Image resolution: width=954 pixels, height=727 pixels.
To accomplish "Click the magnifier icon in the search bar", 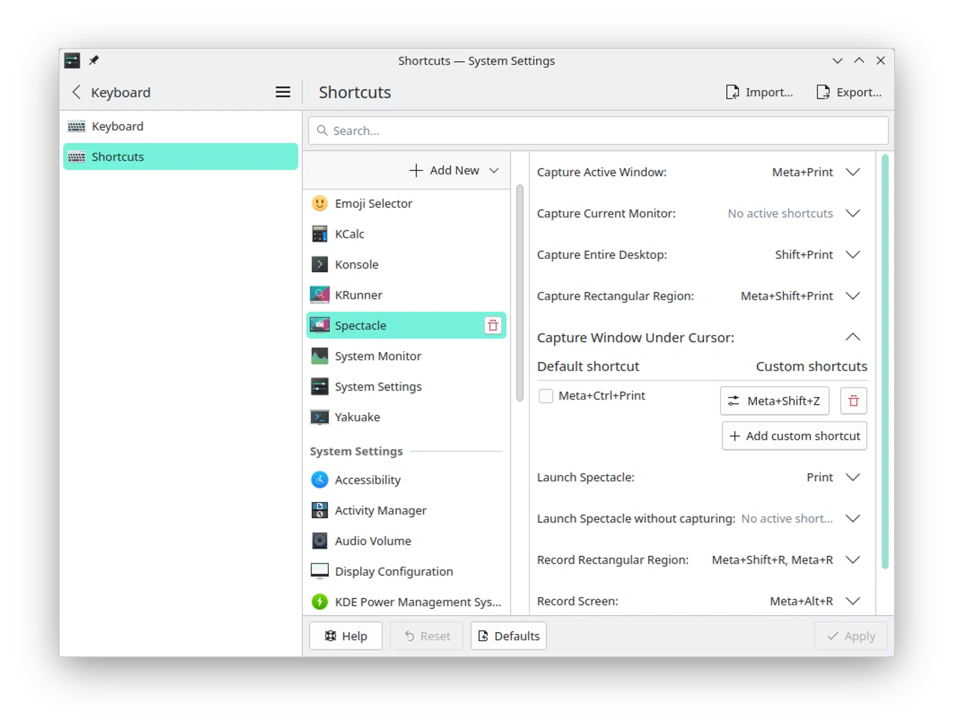I will 322,130.
